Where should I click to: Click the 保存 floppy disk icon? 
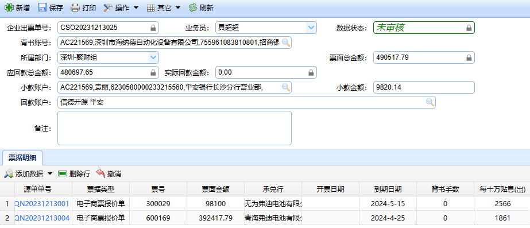coord(42,8)
